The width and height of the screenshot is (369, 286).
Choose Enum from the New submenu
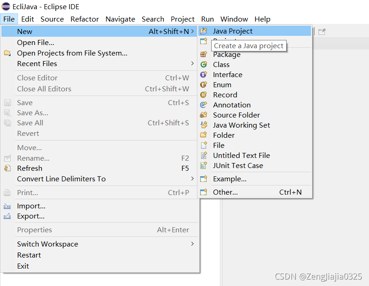click(x=254, y=84)
